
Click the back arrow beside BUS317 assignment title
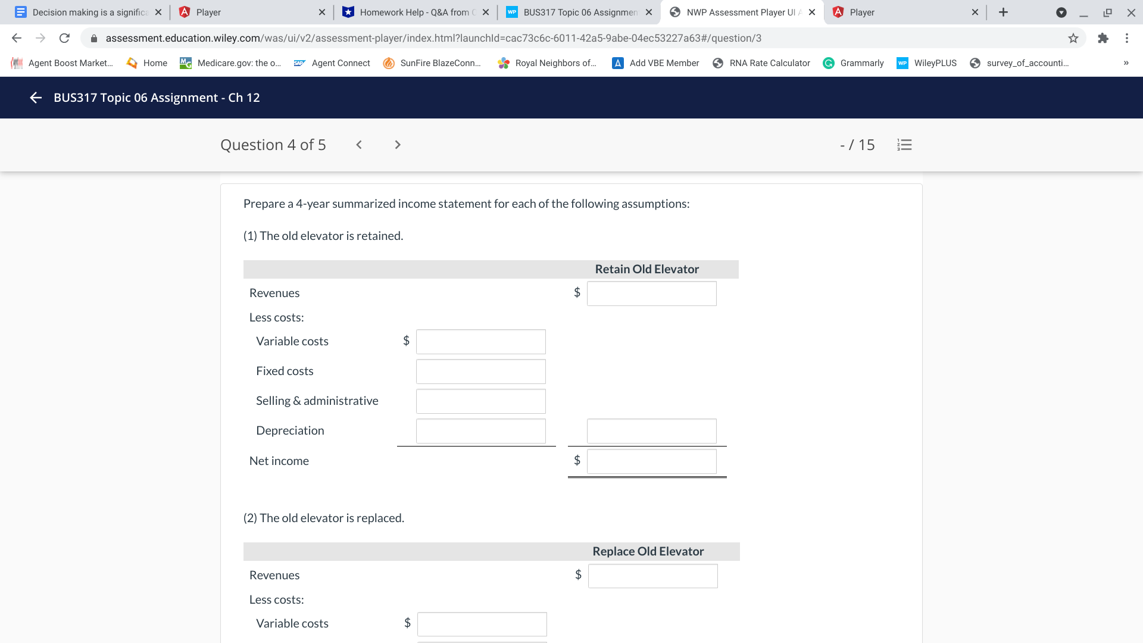pyautogui.click(x=36, y=98)
